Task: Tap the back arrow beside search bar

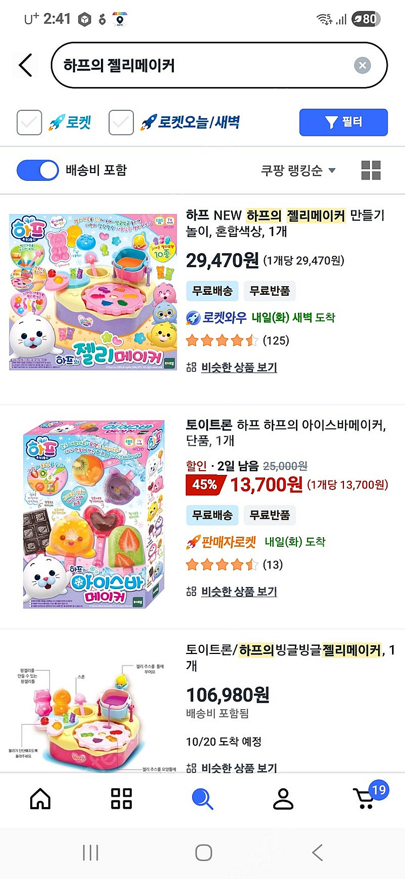Action: pyautogui.click(x=25, y=65)
